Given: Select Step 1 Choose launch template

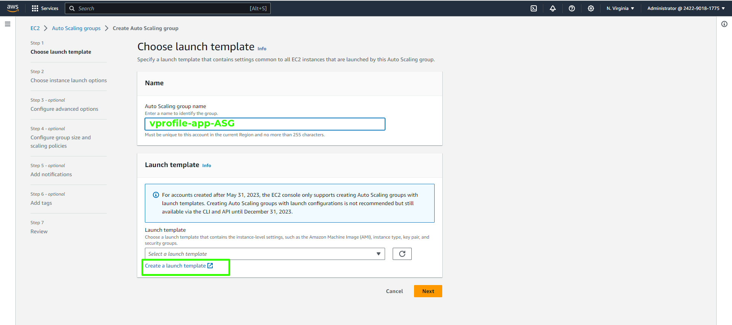Looking at the screenshot, I should 61,52.
